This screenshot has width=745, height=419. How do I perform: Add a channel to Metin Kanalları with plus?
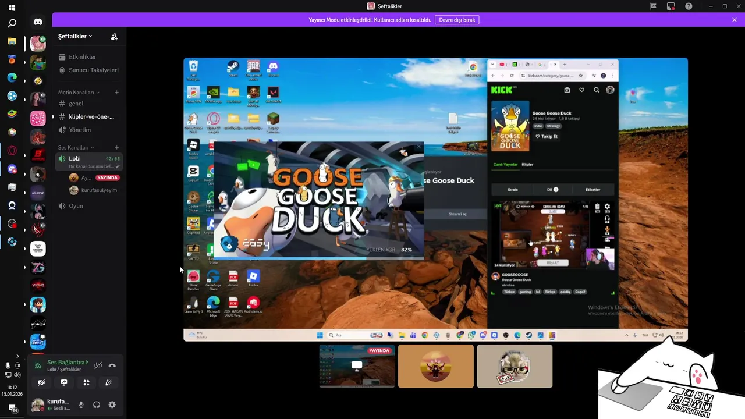click(116, 92)
